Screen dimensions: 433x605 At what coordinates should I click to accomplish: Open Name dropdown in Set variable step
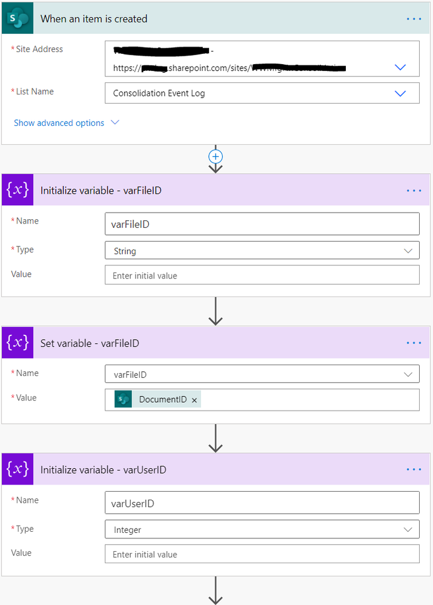pyautogui.click(x=262, y=374)
